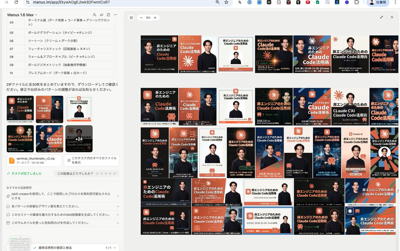400x251 pixels.
Task: Click table row 05 ボールドグラデーション
Action: tap(61, 32)
